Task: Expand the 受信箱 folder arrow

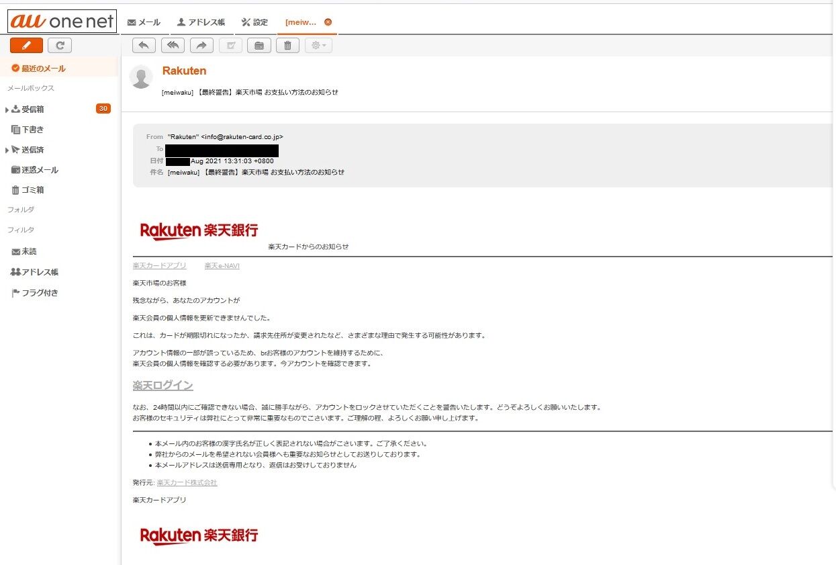Action: click(x=7, y=110)
